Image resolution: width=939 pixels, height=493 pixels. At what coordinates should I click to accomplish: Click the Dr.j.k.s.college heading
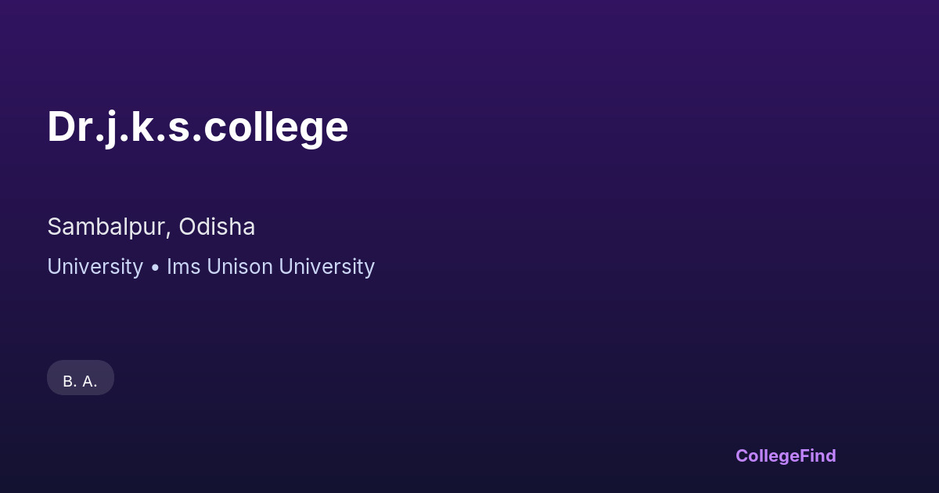click(197, 127)
